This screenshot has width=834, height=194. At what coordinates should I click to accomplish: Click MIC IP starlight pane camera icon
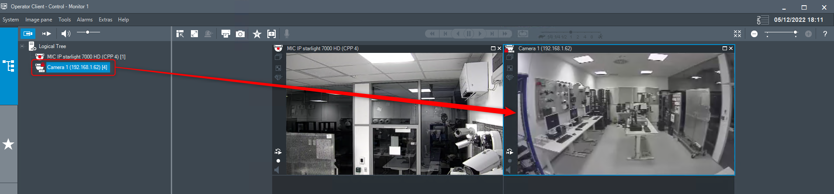tap(278, 48)
